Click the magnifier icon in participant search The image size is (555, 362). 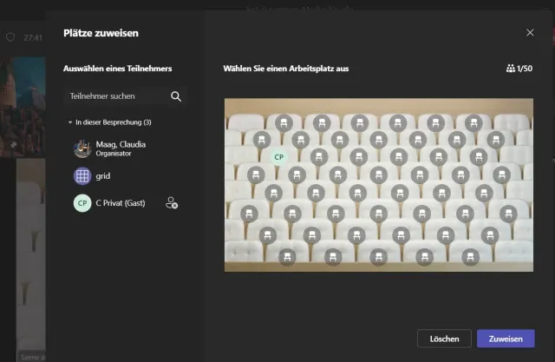[x=176, y=96]
